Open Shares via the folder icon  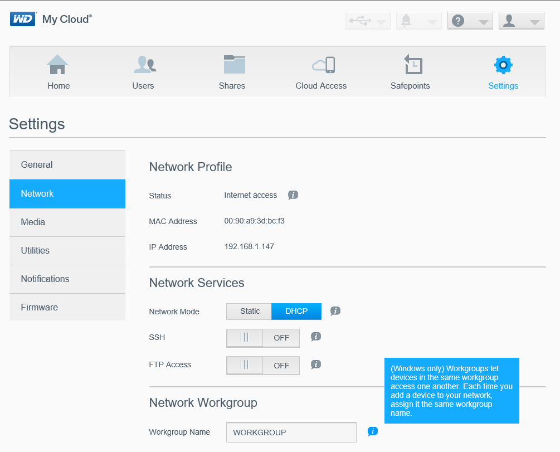(x=234, y=64)
